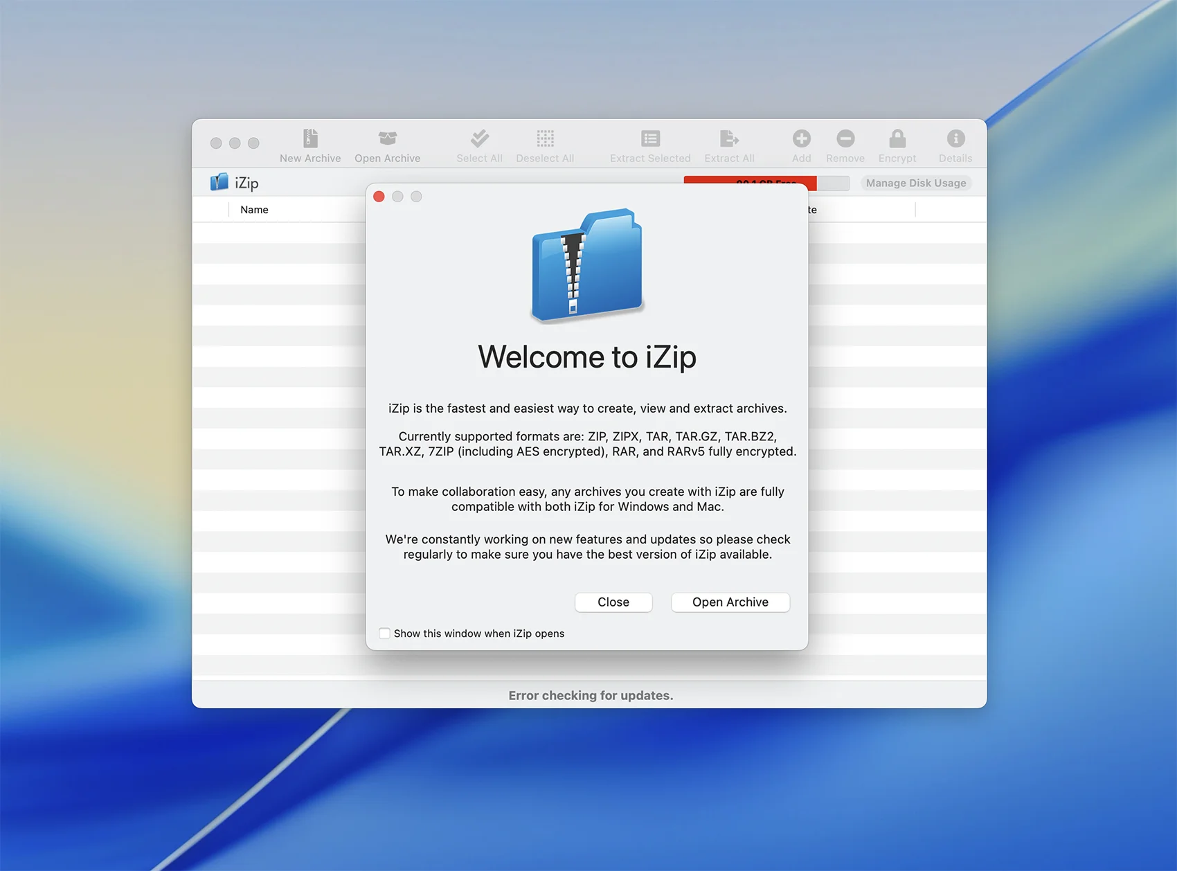Screen dimensions: 1177x871
Task: Click the Remove minus icon
Action: pos(845,138)
